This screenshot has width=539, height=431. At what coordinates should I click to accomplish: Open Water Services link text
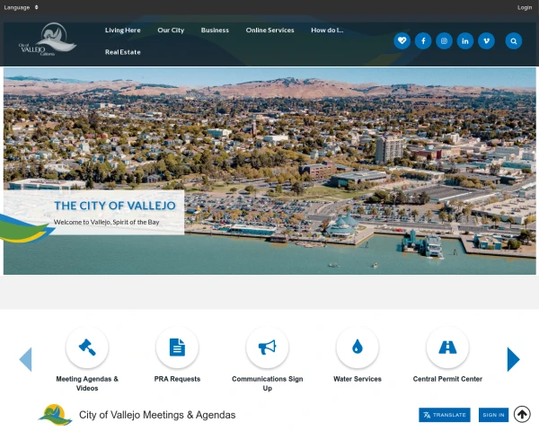tap(358, 379)
